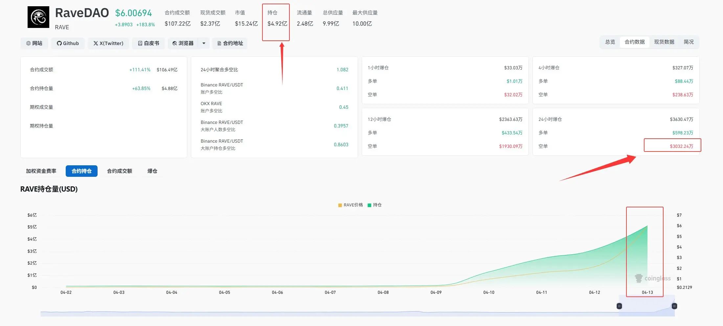The height and width of the screenshot is (326, 723).
Task: Click the 1小时 空单 value $32.02万
Action: click(513, 95)
